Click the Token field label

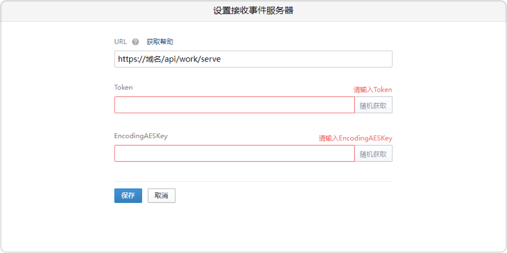(x=123, y=87)
